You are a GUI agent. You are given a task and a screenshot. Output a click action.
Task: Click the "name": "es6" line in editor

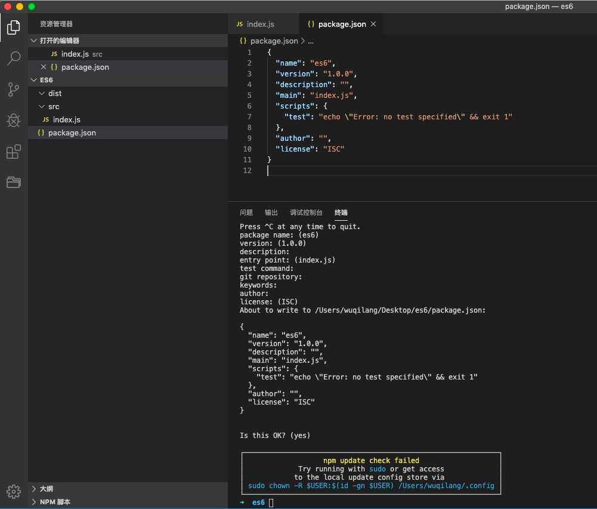305,63
